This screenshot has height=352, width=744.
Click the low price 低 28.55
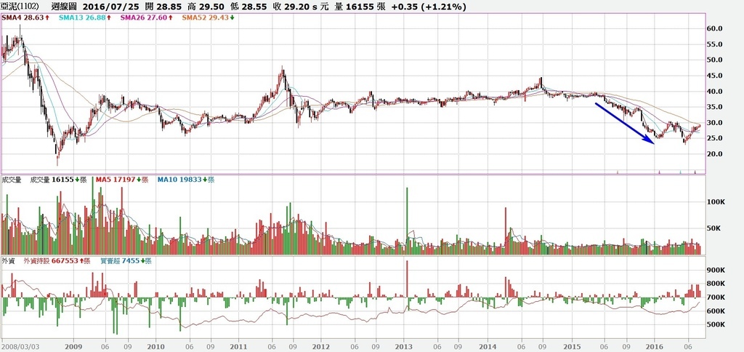pyautogui.click(x=249, y=6)
